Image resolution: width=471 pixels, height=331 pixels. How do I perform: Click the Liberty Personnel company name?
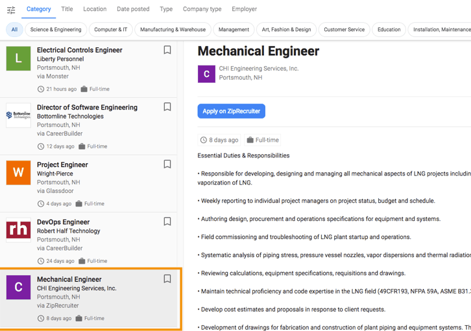pyautogui.click(x=60, y=59)
